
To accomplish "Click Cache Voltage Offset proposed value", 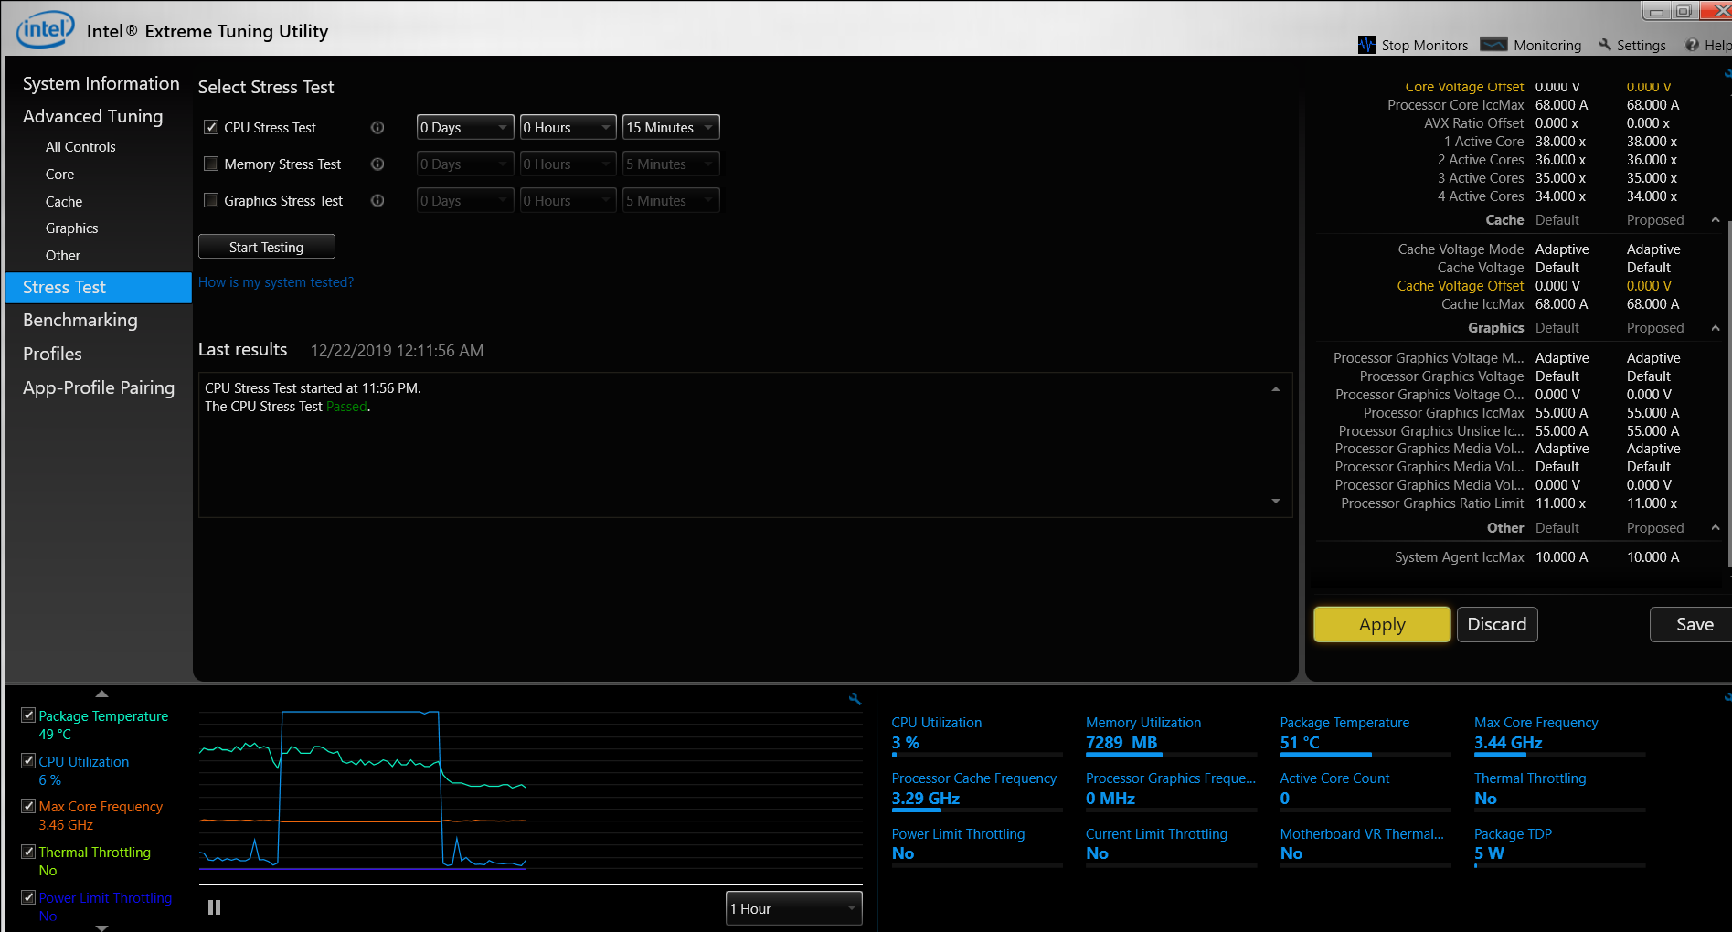I will 1649,286.
